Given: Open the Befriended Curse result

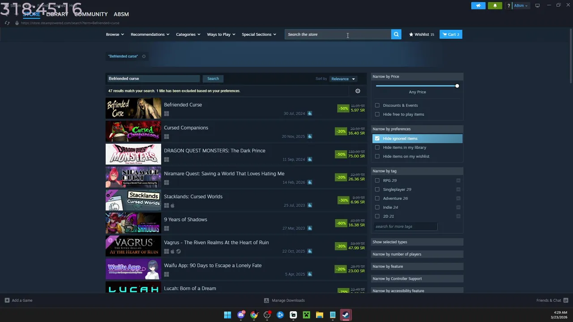Looking at the screenshot, I should click(x=236, y=109).
